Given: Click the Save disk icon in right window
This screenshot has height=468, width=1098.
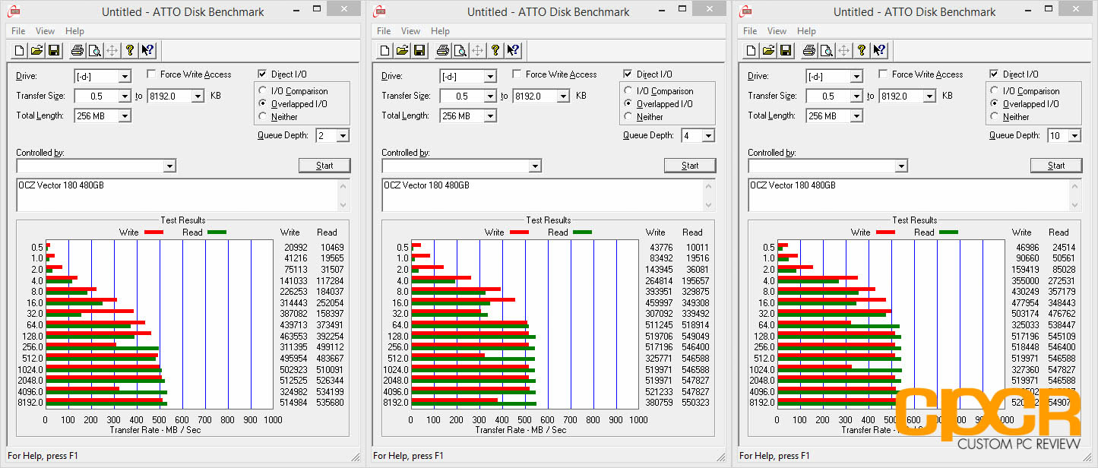Looking at the screenshot, I should pyautogui.click(x=786, y=51).
